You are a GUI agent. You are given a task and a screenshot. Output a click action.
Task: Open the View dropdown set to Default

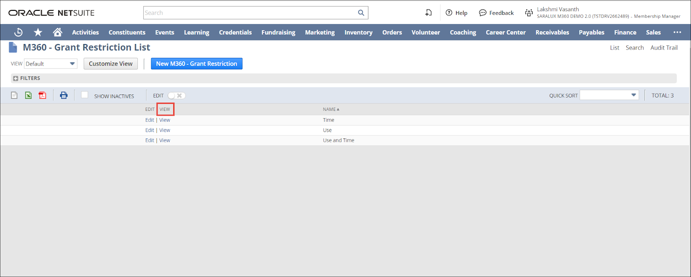(51, 64)
